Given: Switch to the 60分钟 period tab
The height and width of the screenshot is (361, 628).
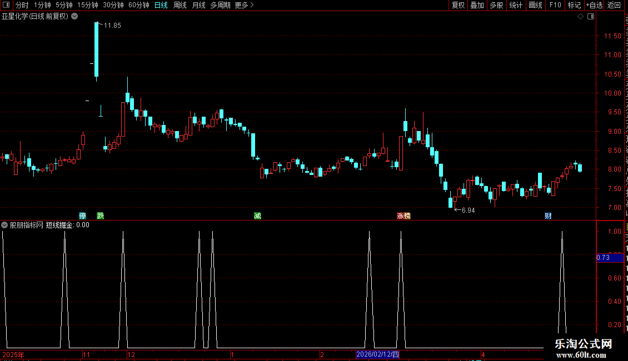Looking at the screenshot, I should point(138,5).
